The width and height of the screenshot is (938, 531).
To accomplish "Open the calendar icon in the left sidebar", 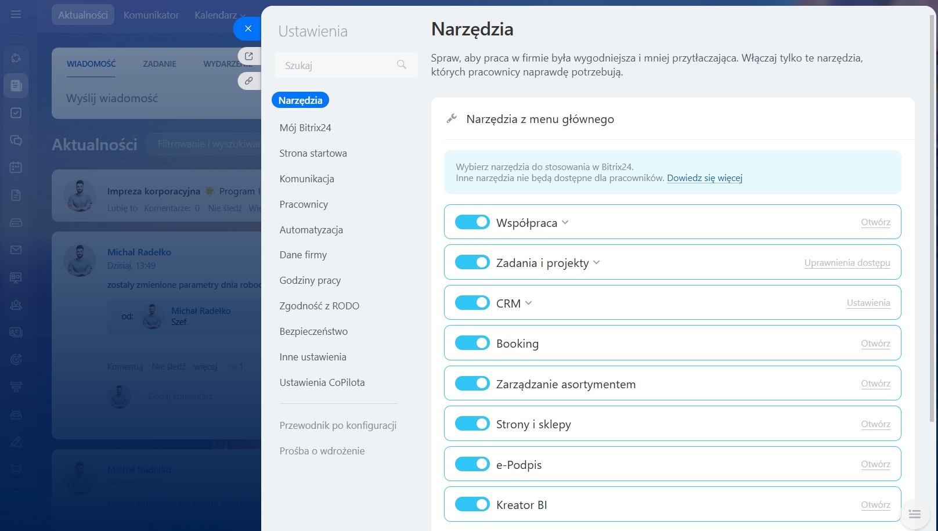I will (x=16, y=168).
